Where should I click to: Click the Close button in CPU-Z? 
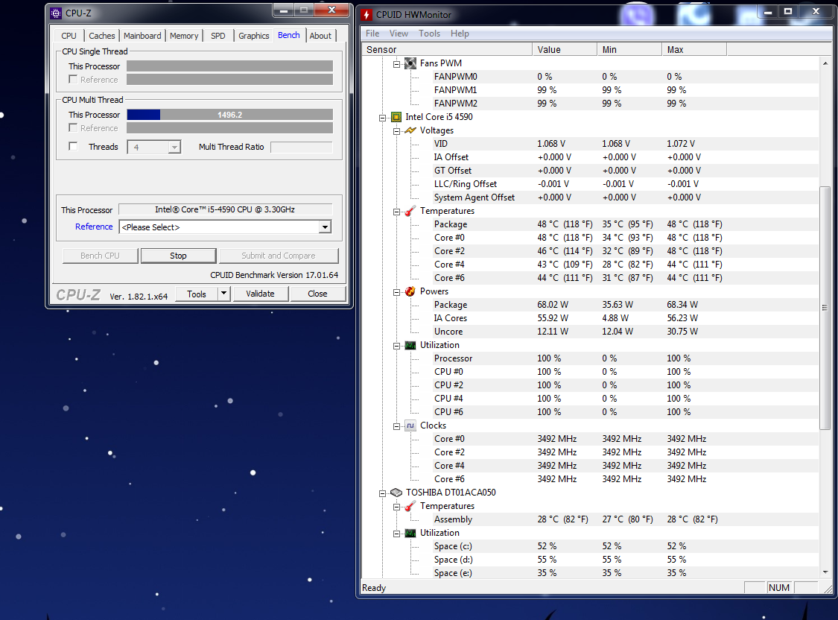(317, 294)
